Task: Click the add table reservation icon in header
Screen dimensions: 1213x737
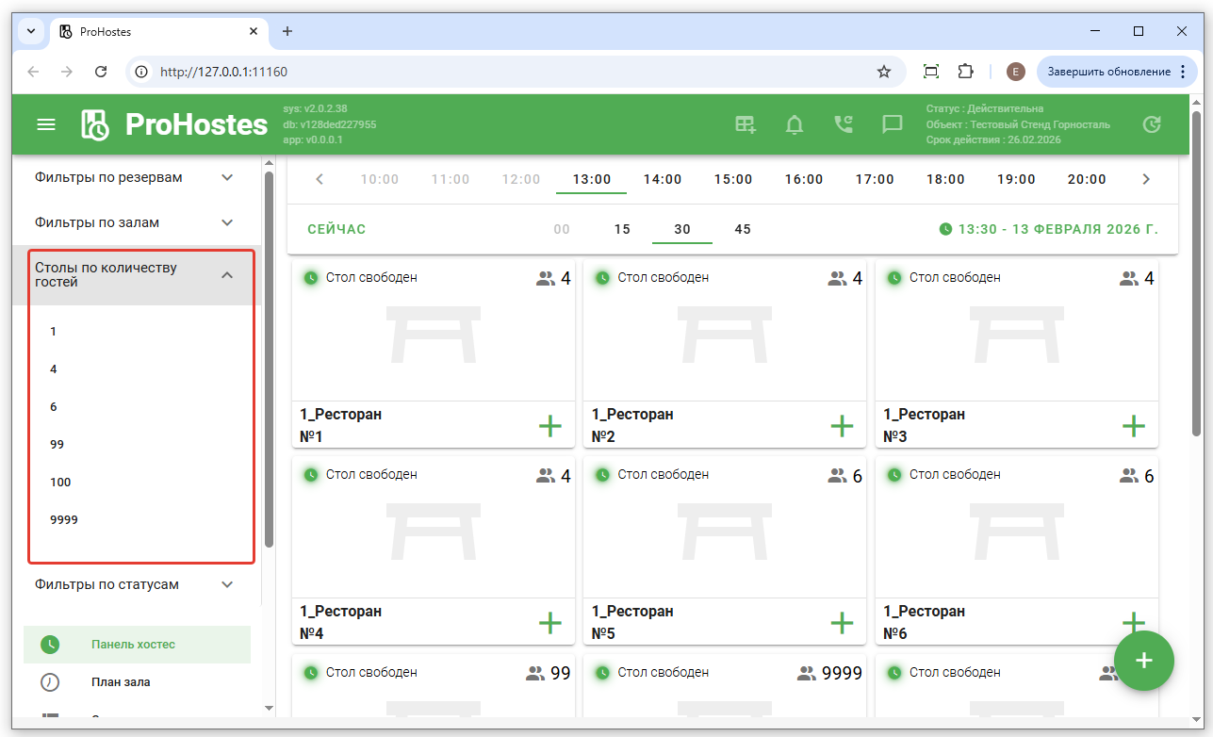Action: (x=746, y=124)
